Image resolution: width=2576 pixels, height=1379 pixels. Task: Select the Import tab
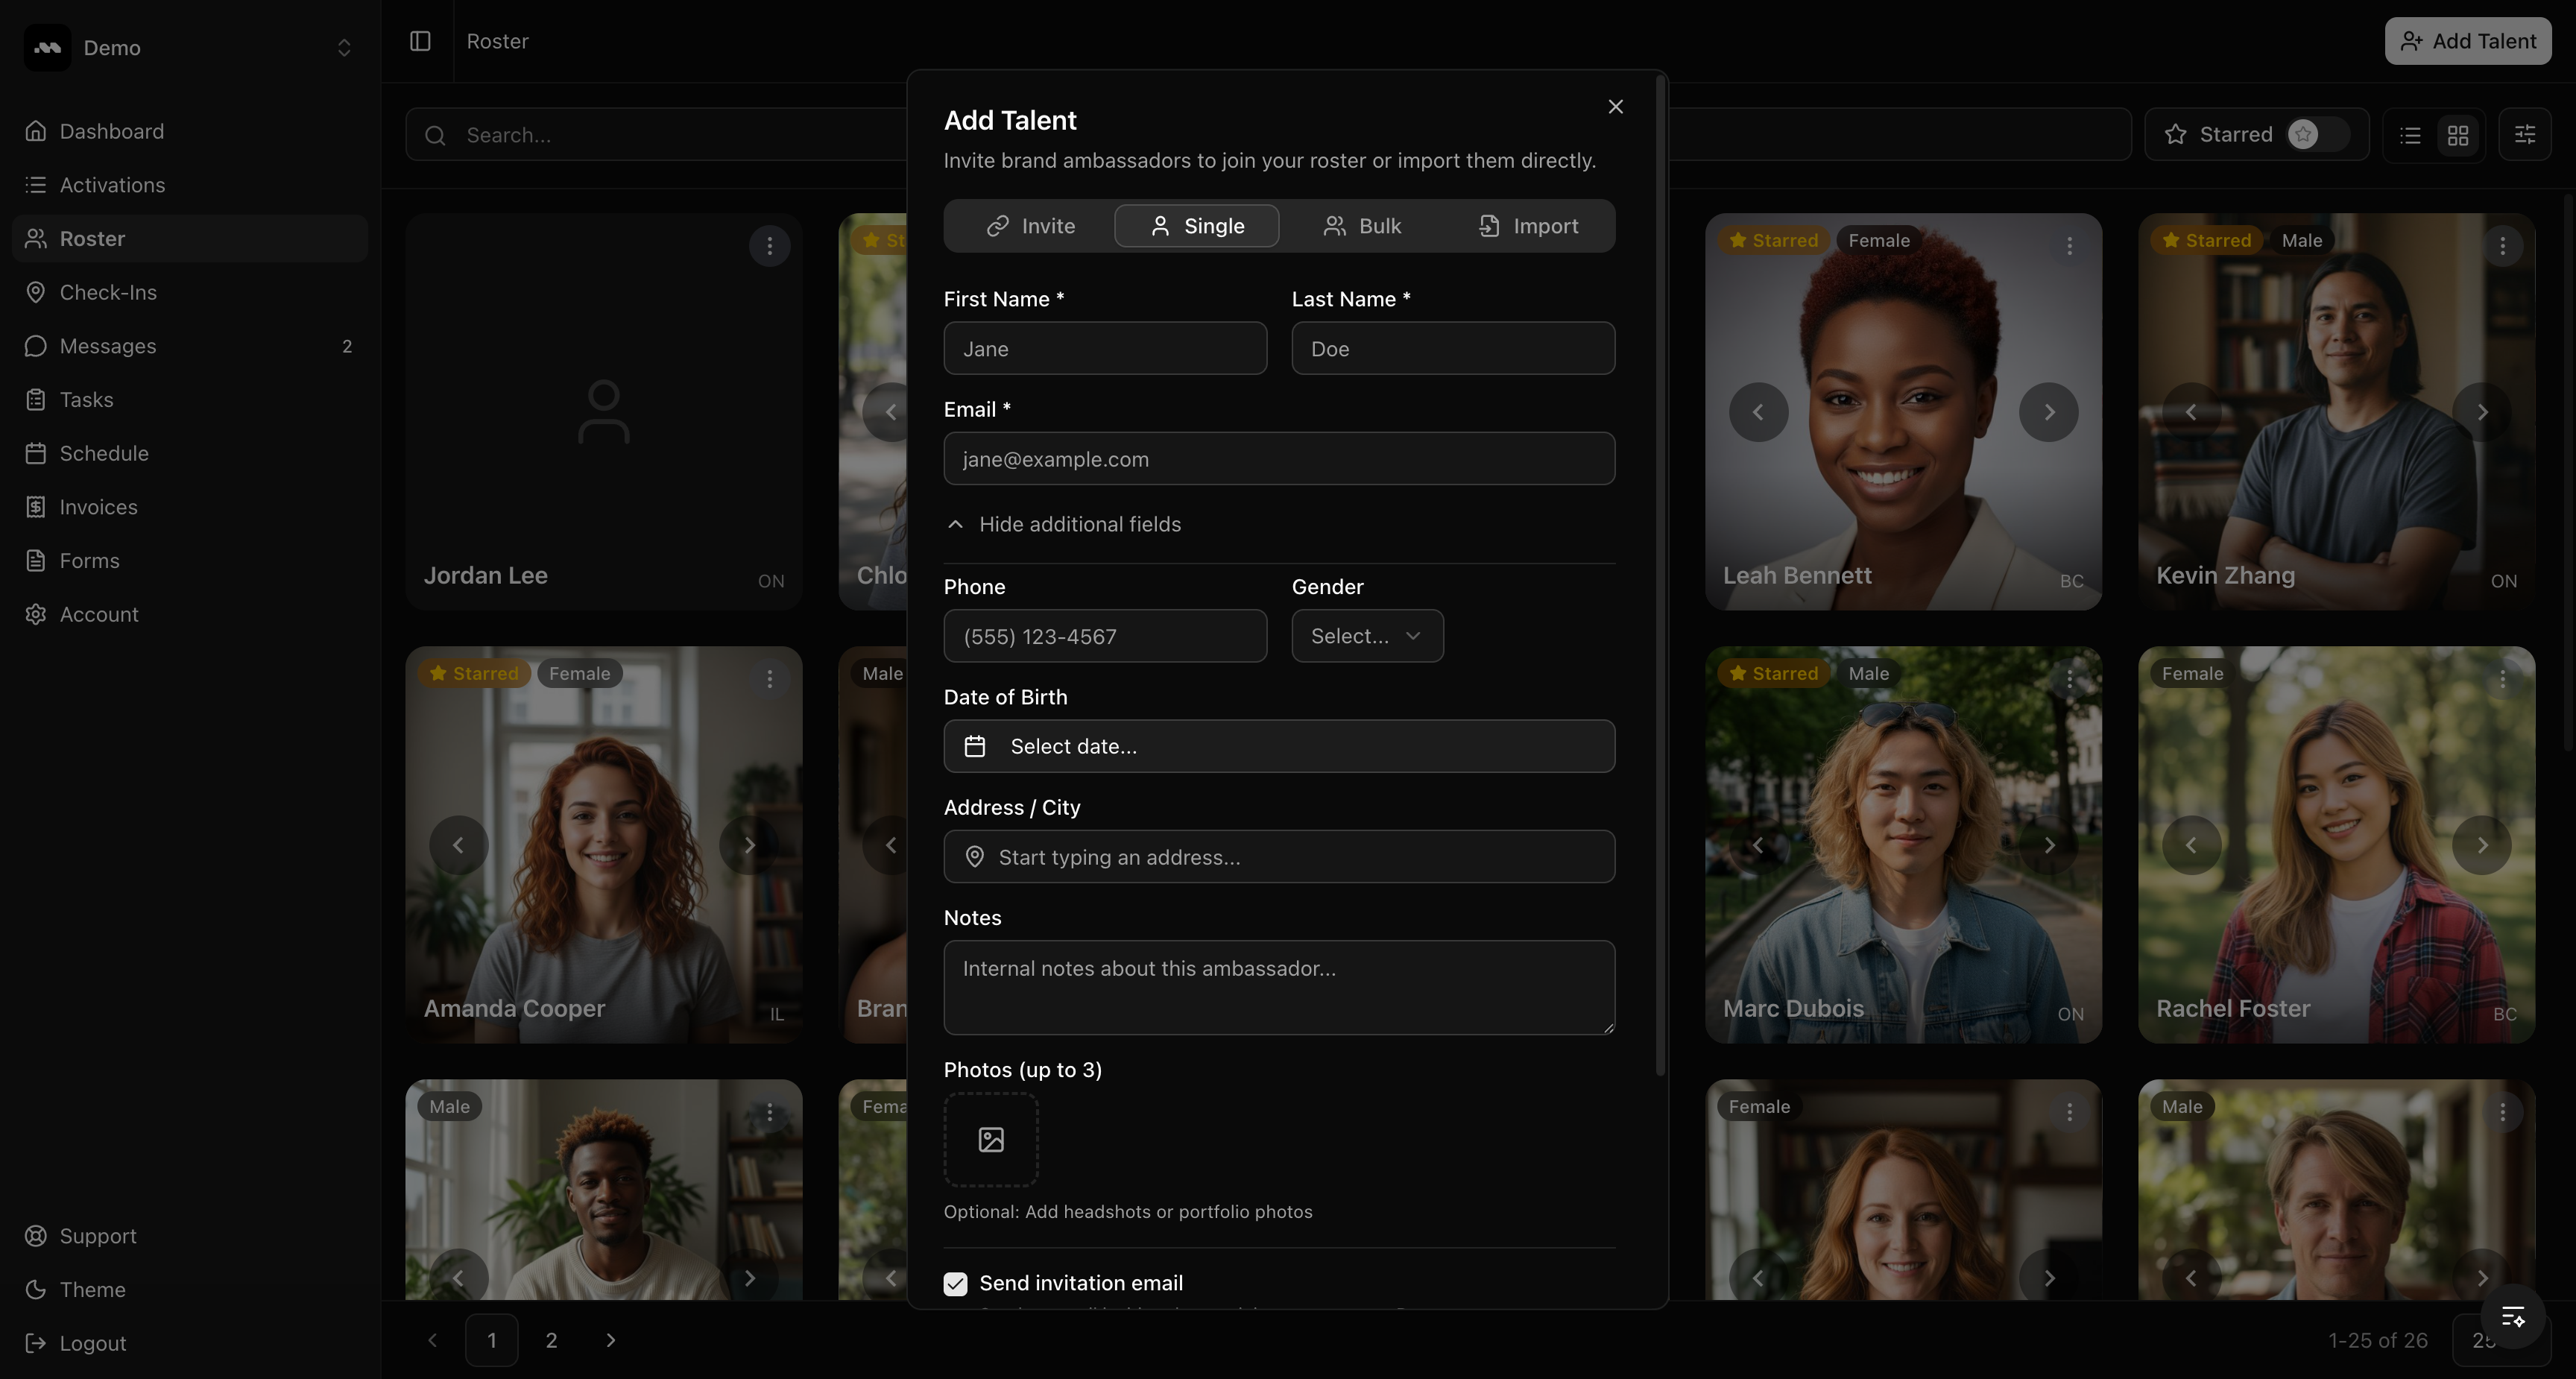click(1528, 226)
